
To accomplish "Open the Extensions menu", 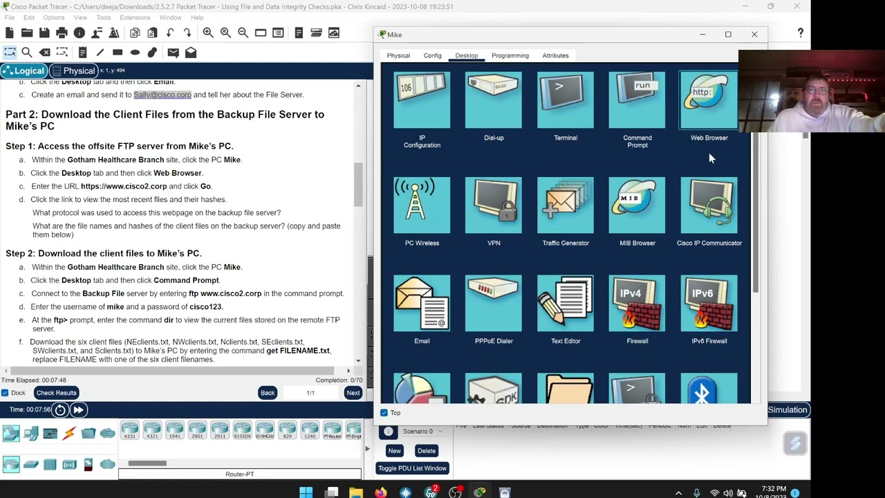I will click(x=135, y=17).
